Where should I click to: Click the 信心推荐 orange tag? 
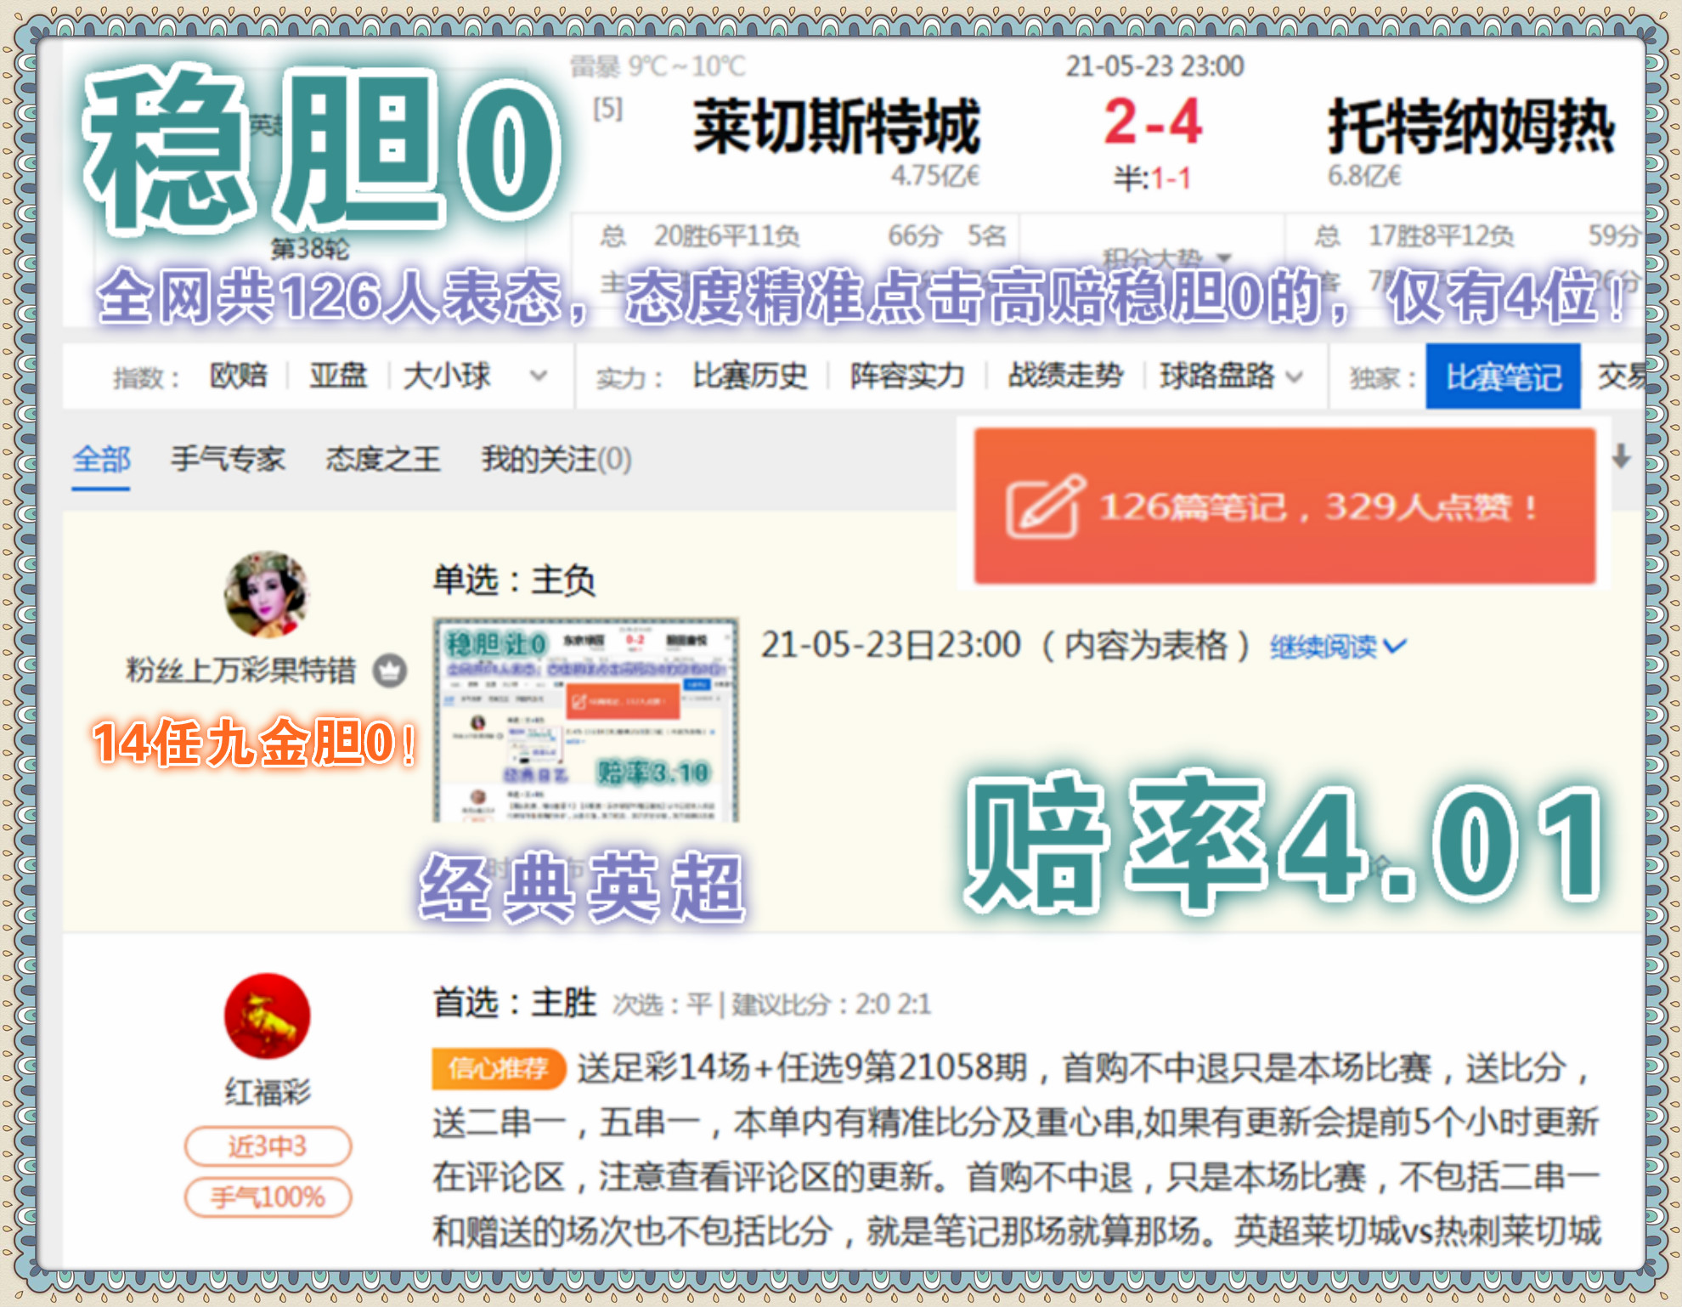tap(499, 1068)
